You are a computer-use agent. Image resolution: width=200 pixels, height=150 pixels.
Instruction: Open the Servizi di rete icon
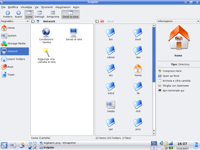(x=73, y=32)
